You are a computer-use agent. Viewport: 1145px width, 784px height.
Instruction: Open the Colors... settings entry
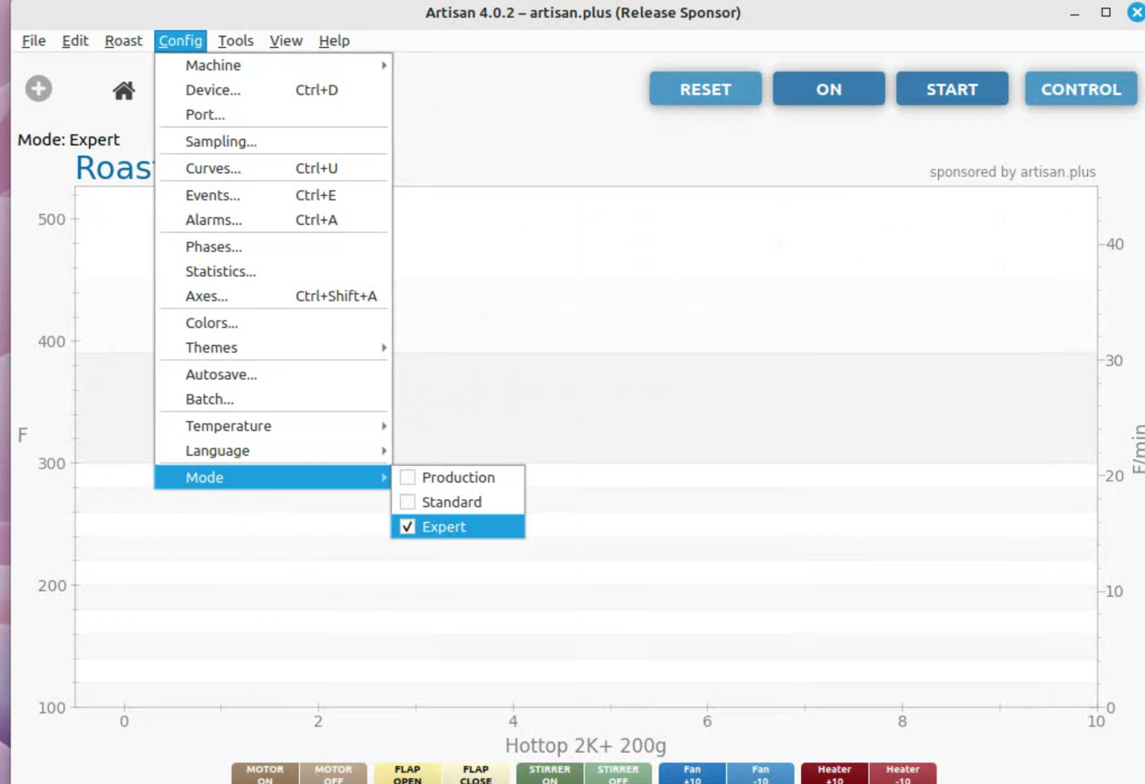click(212, 323)
